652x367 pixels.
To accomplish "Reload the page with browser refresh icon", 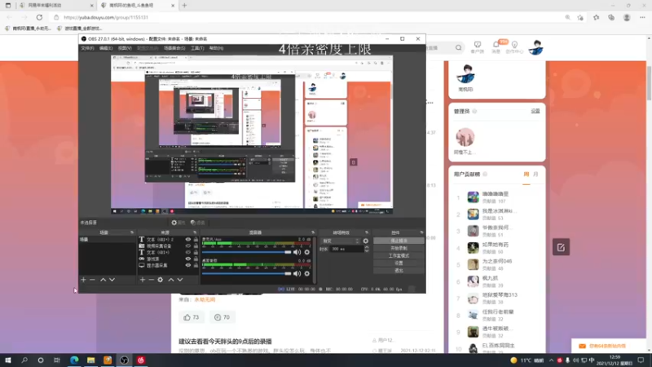I will click(x=39, y=17).
